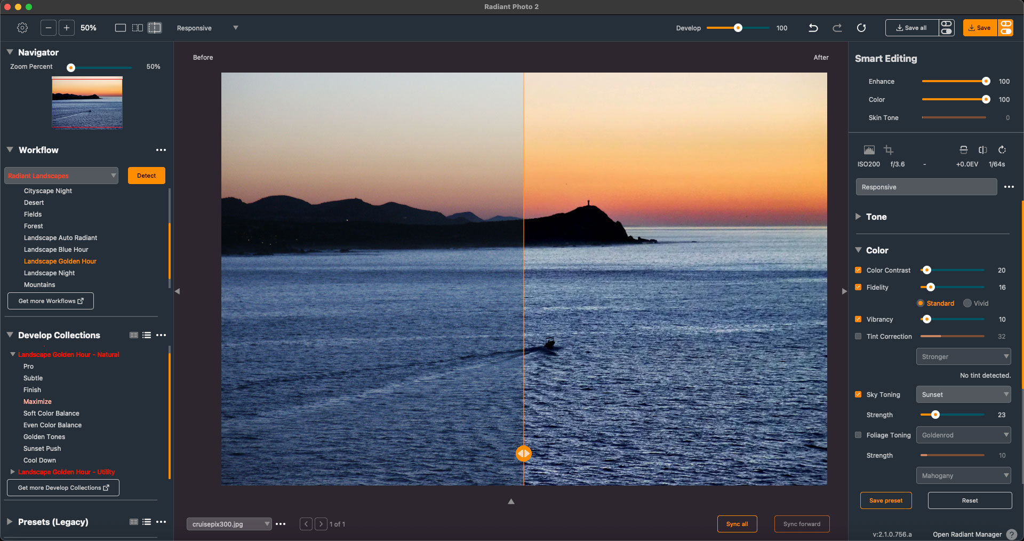Select the crop tool icon
Screen dimensions: 1024x541
889,150
